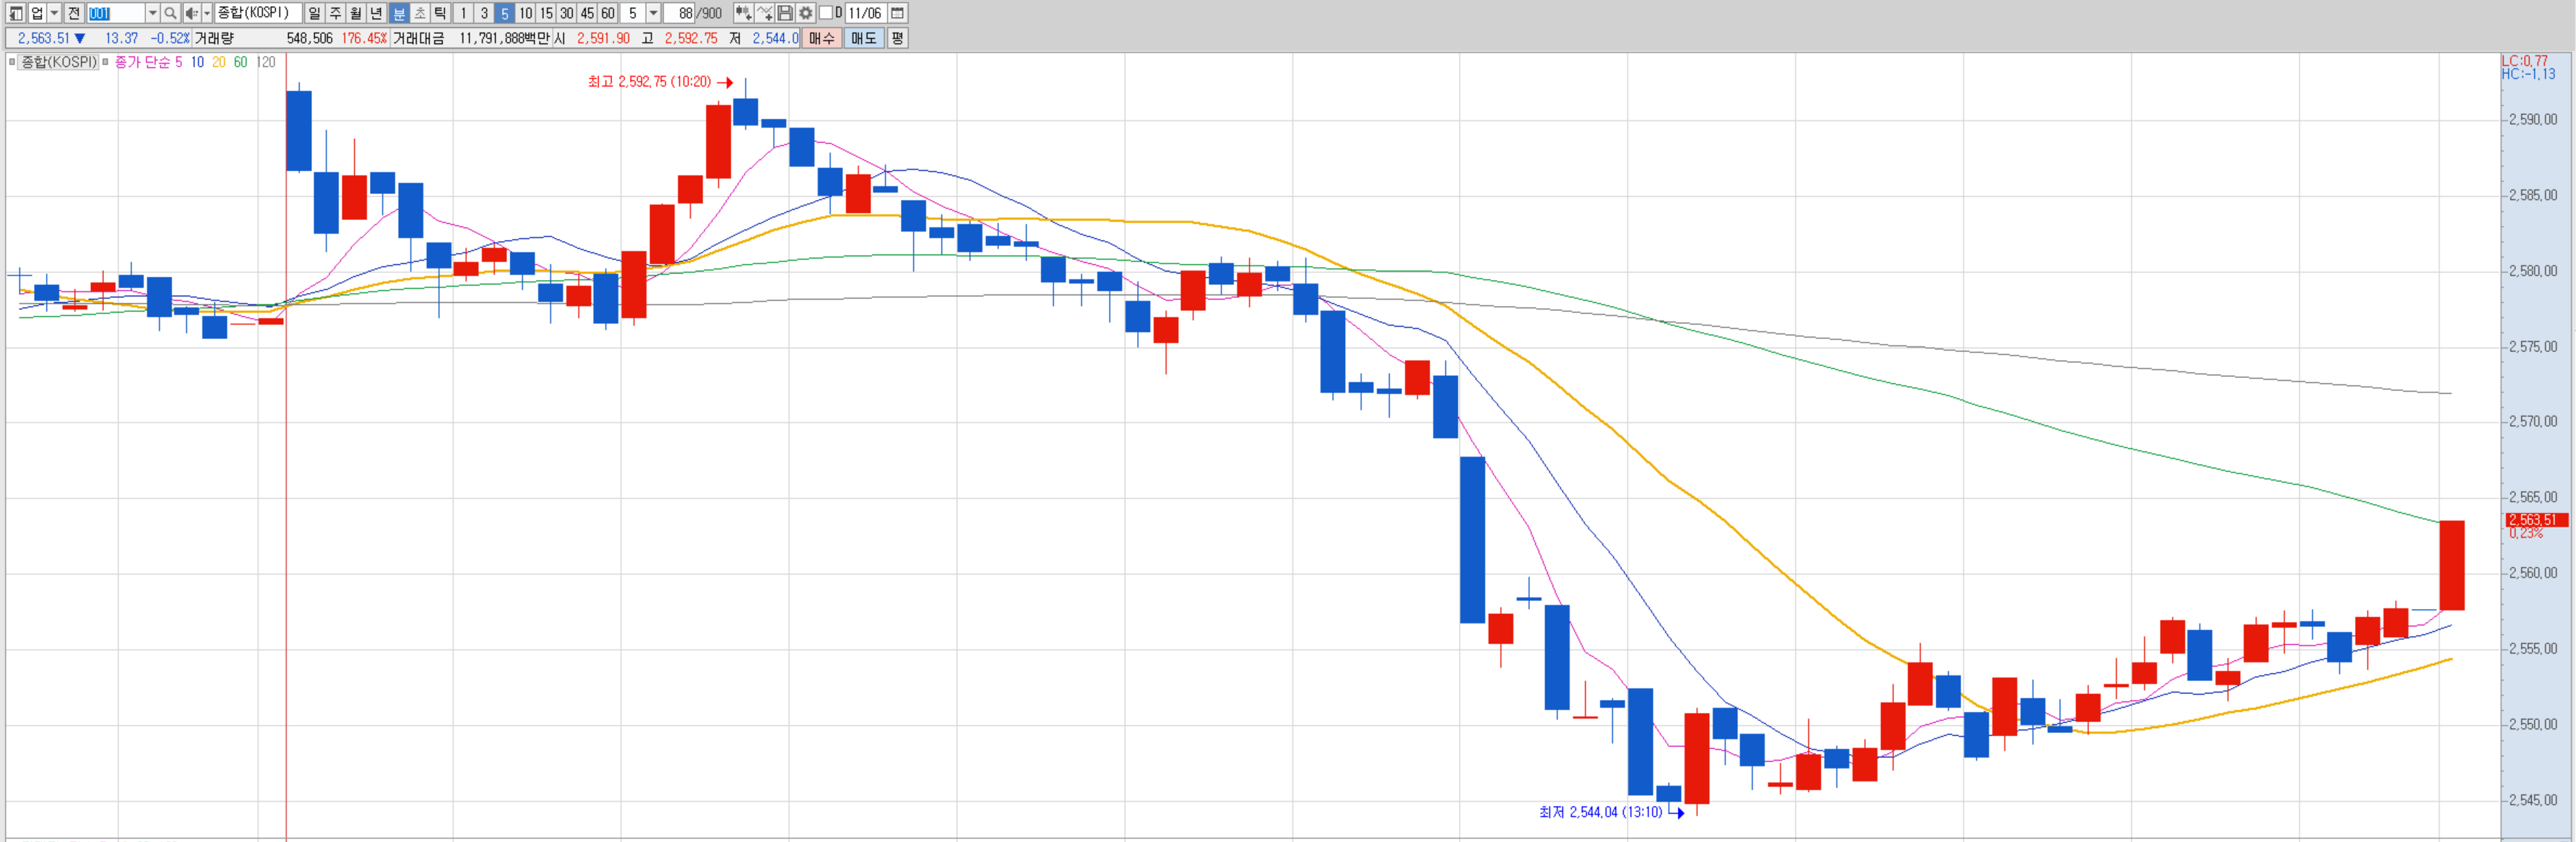Open the minute interval 5 dropdown

[653, 13]
